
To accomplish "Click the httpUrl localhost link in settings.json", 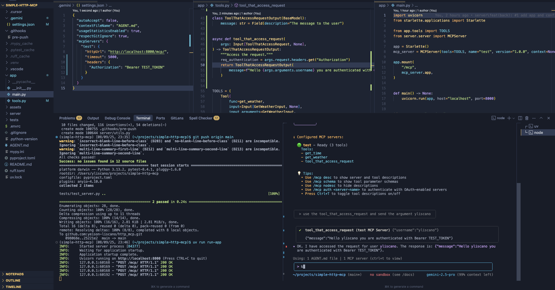I will click(x=137, y=52).
